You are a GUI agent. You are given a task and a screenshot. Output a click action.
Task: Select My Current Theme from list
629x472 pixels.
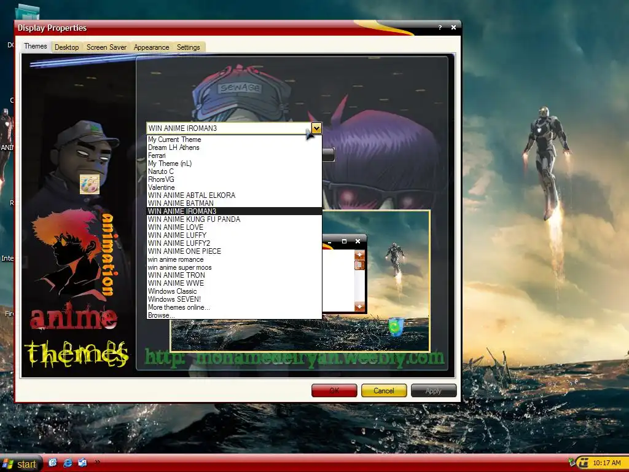(234, 140)
